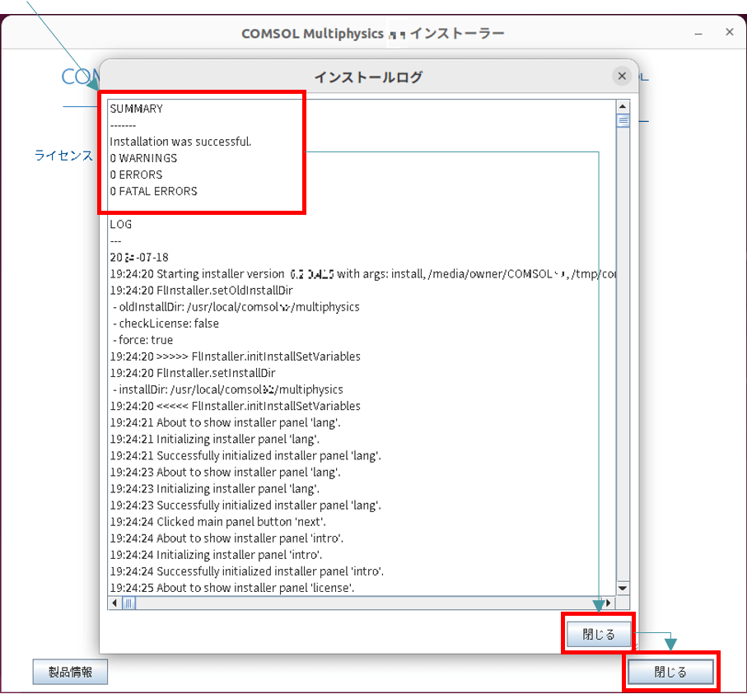Click the 'Installation was successful.' line
Viewport: 747px width, 694px height.
[x=180, y=142]
